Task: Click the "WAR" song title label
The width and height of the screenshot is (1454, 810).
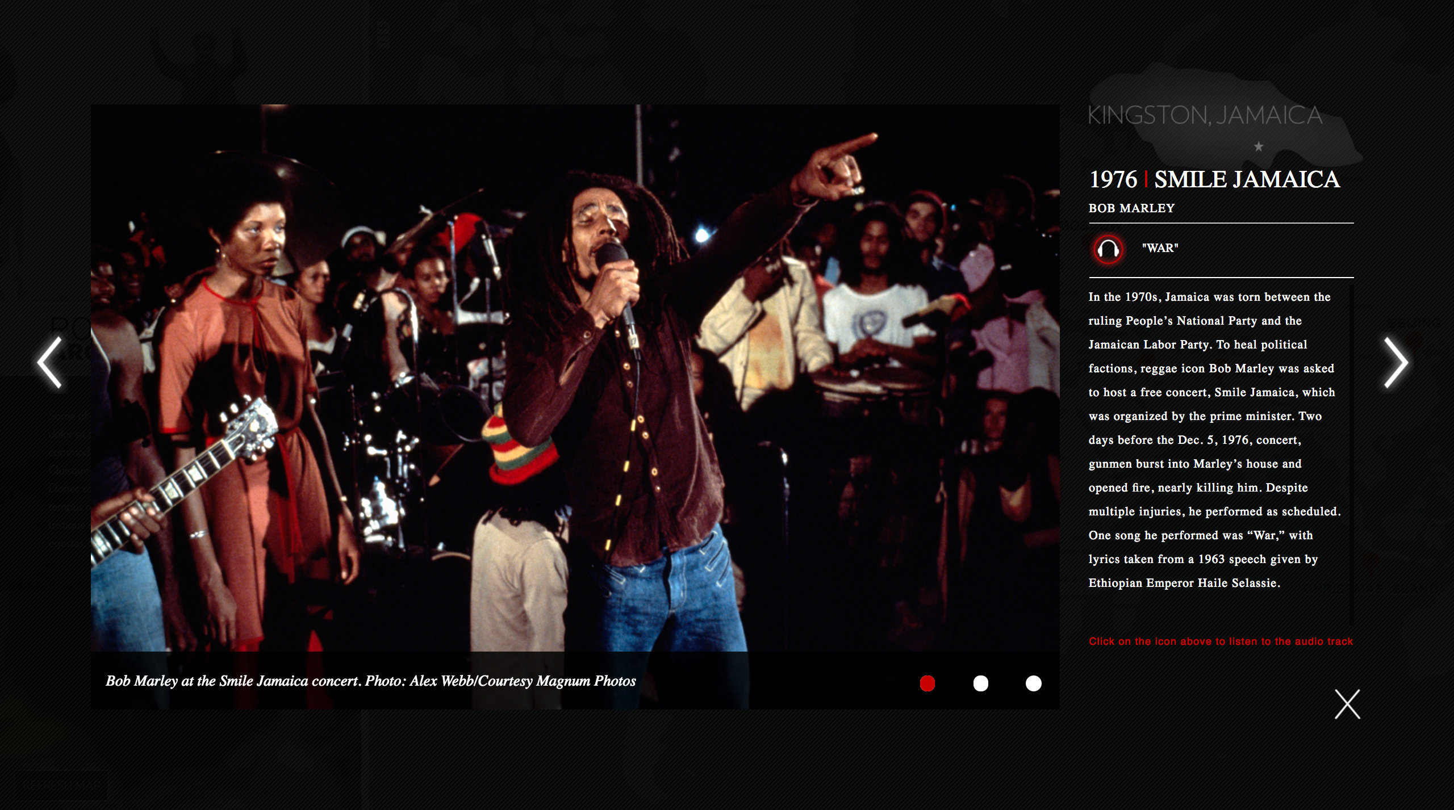Action: point(1160,248)
